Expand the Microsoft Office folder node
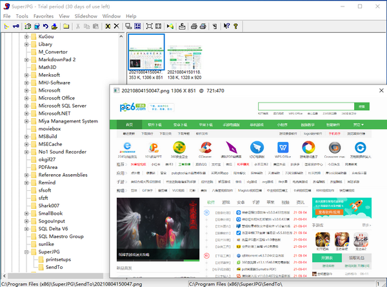 pyautogui.click(x=26, y=98)
